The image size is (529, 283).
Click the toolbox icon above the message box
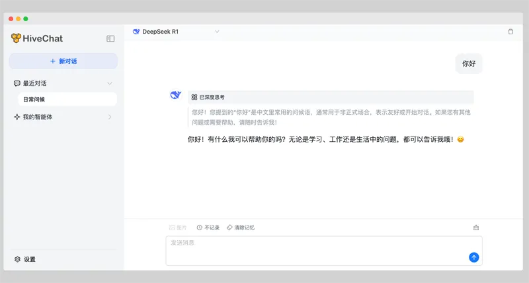476,228
